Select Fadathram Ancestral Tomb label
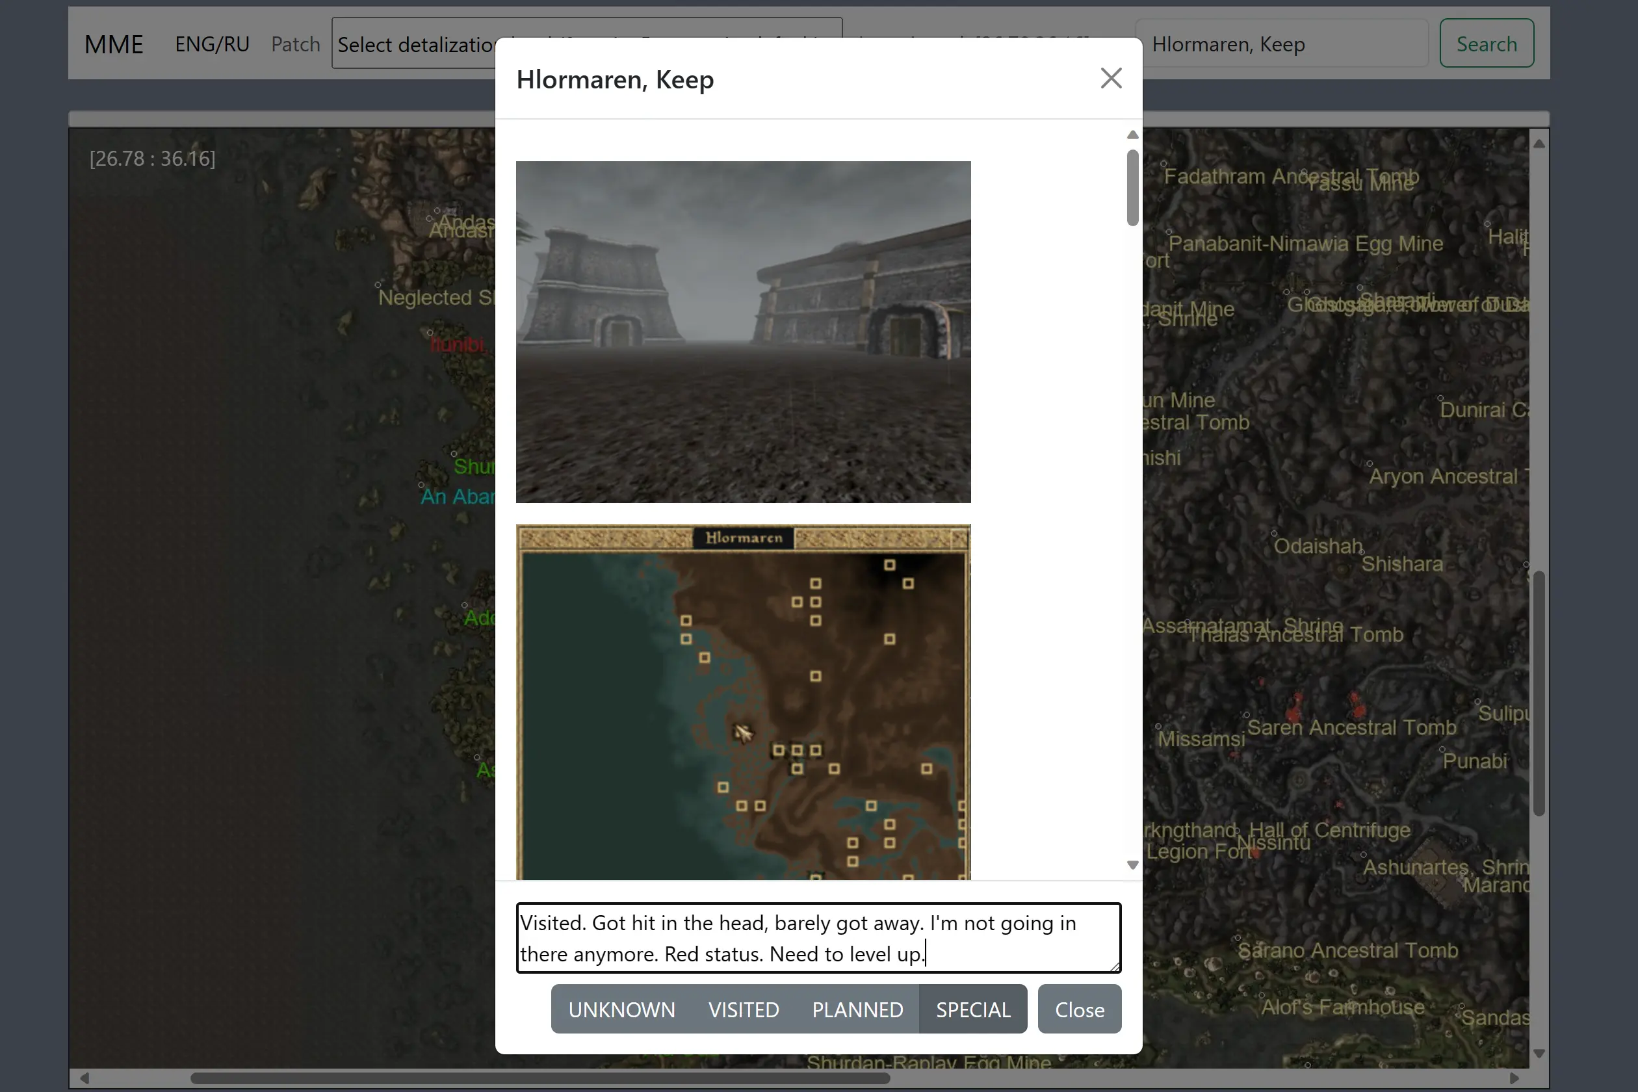The width and height of the screenshot is (1638, 1092). point(1291,176)
